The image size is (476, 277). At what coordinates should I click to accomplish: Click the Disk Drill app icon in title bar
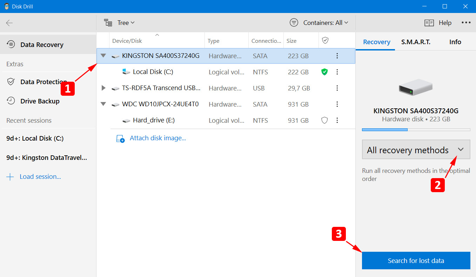7,6
